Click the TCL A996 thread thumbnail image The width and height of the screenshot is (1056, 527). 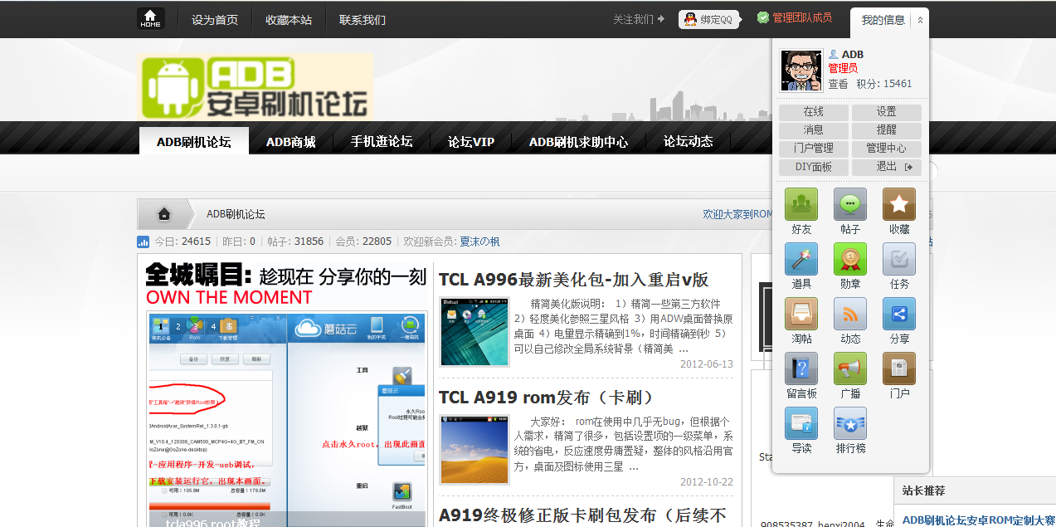474,331
